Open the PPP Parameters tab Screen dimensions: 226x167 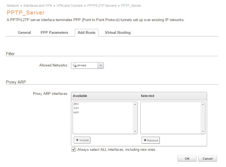54,32
